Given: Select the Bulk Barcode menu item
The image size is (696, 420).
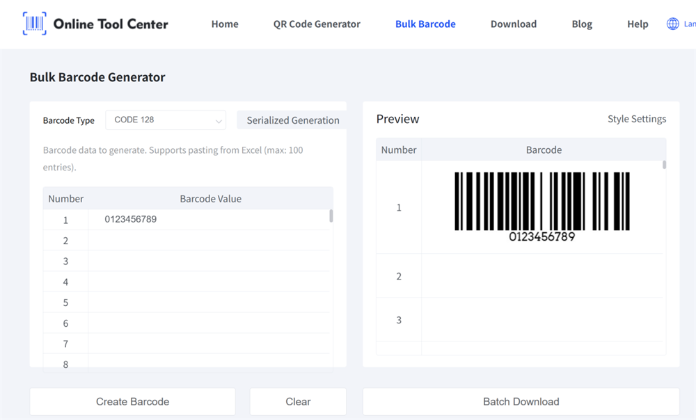Looking at the screenshot, I should click(x=425, y=24).
